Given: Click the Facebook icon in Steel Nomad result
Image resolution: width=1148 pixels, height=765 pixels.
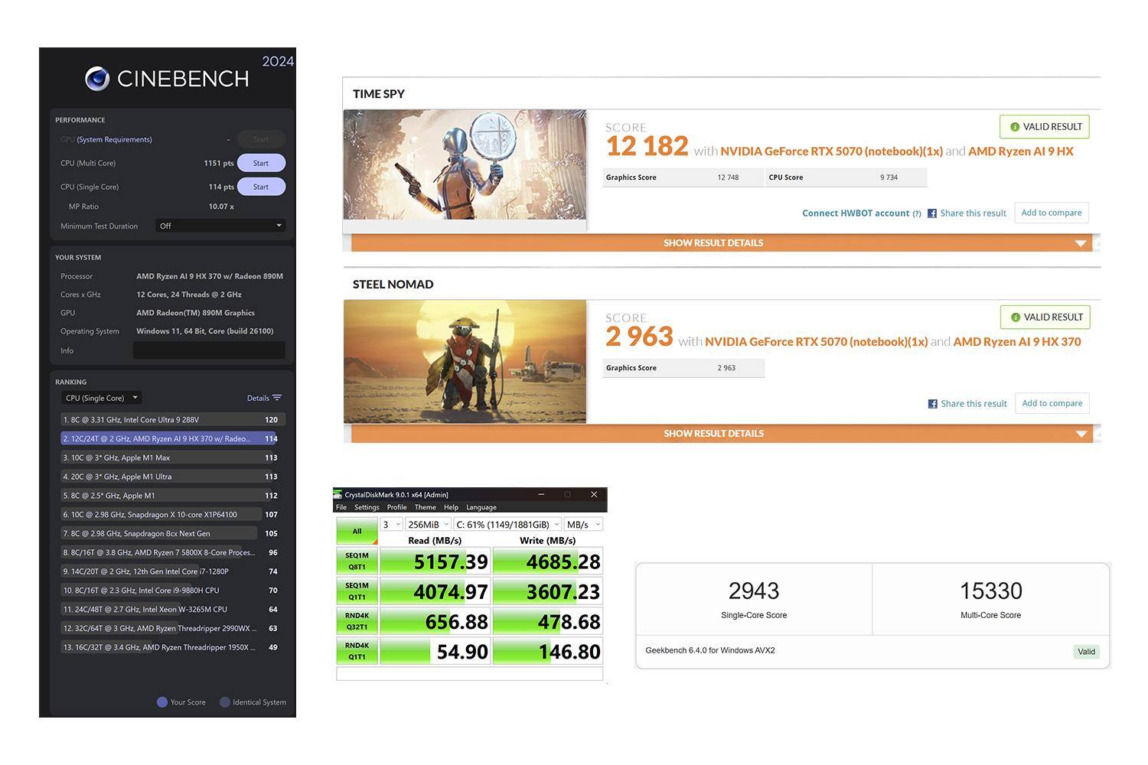Looking at the screenshot, I should tap(932, 404).
